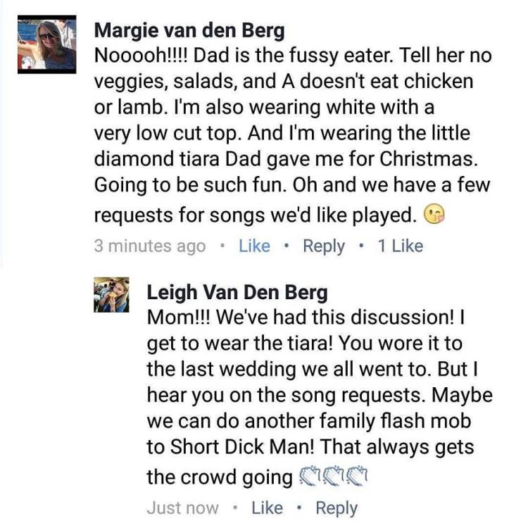Like Leigh's reply comment
The image size is (528, 528).
click(267, 508)
